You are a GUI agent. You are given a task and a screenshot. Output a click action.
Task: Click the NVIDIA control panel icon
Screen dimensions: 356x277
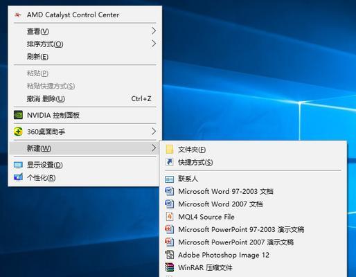[18, 115]
